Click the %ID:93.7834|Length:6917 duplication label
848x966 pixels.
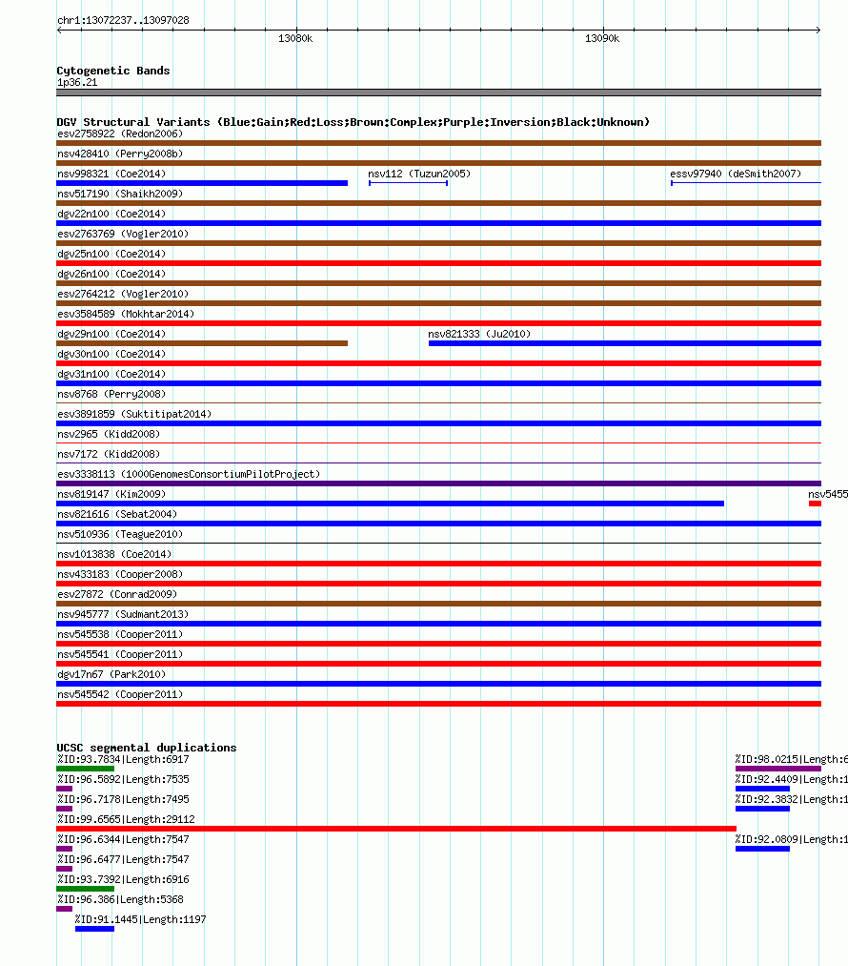pos(123,760)
